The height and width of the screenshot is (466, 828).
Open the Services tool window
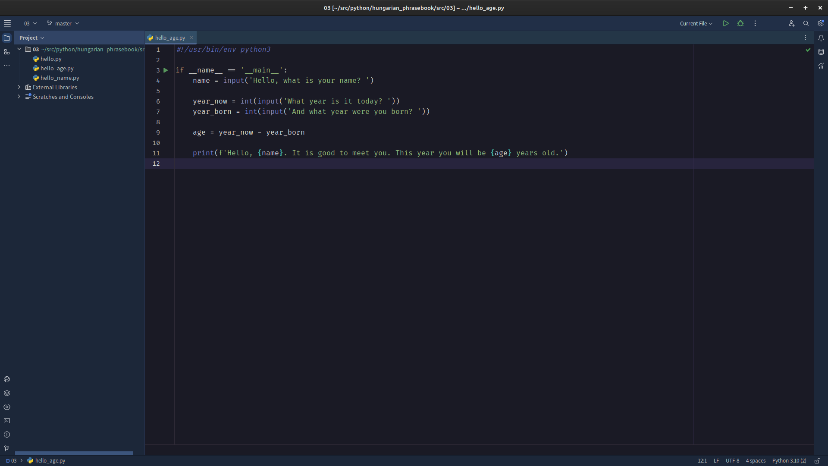pos(7,407)
